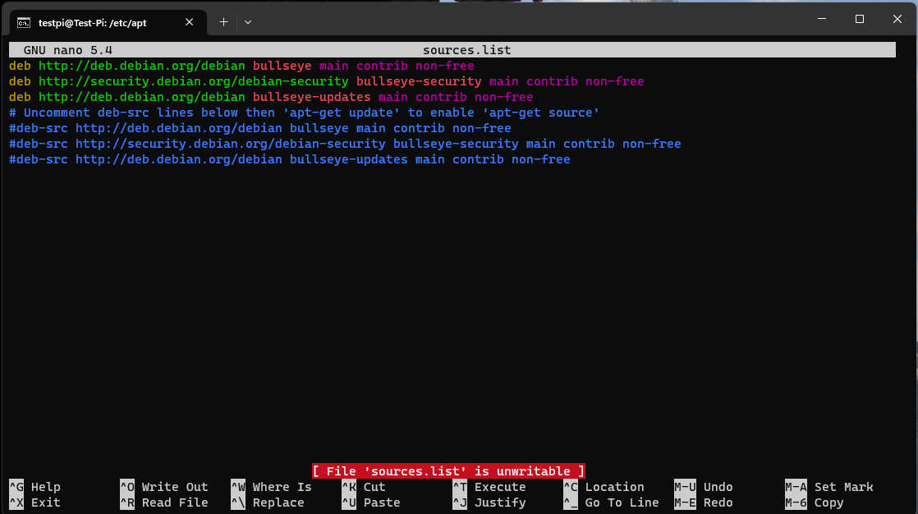918x514 pixels.
Task: Maximize the terminal window
Action: [860, 20]
